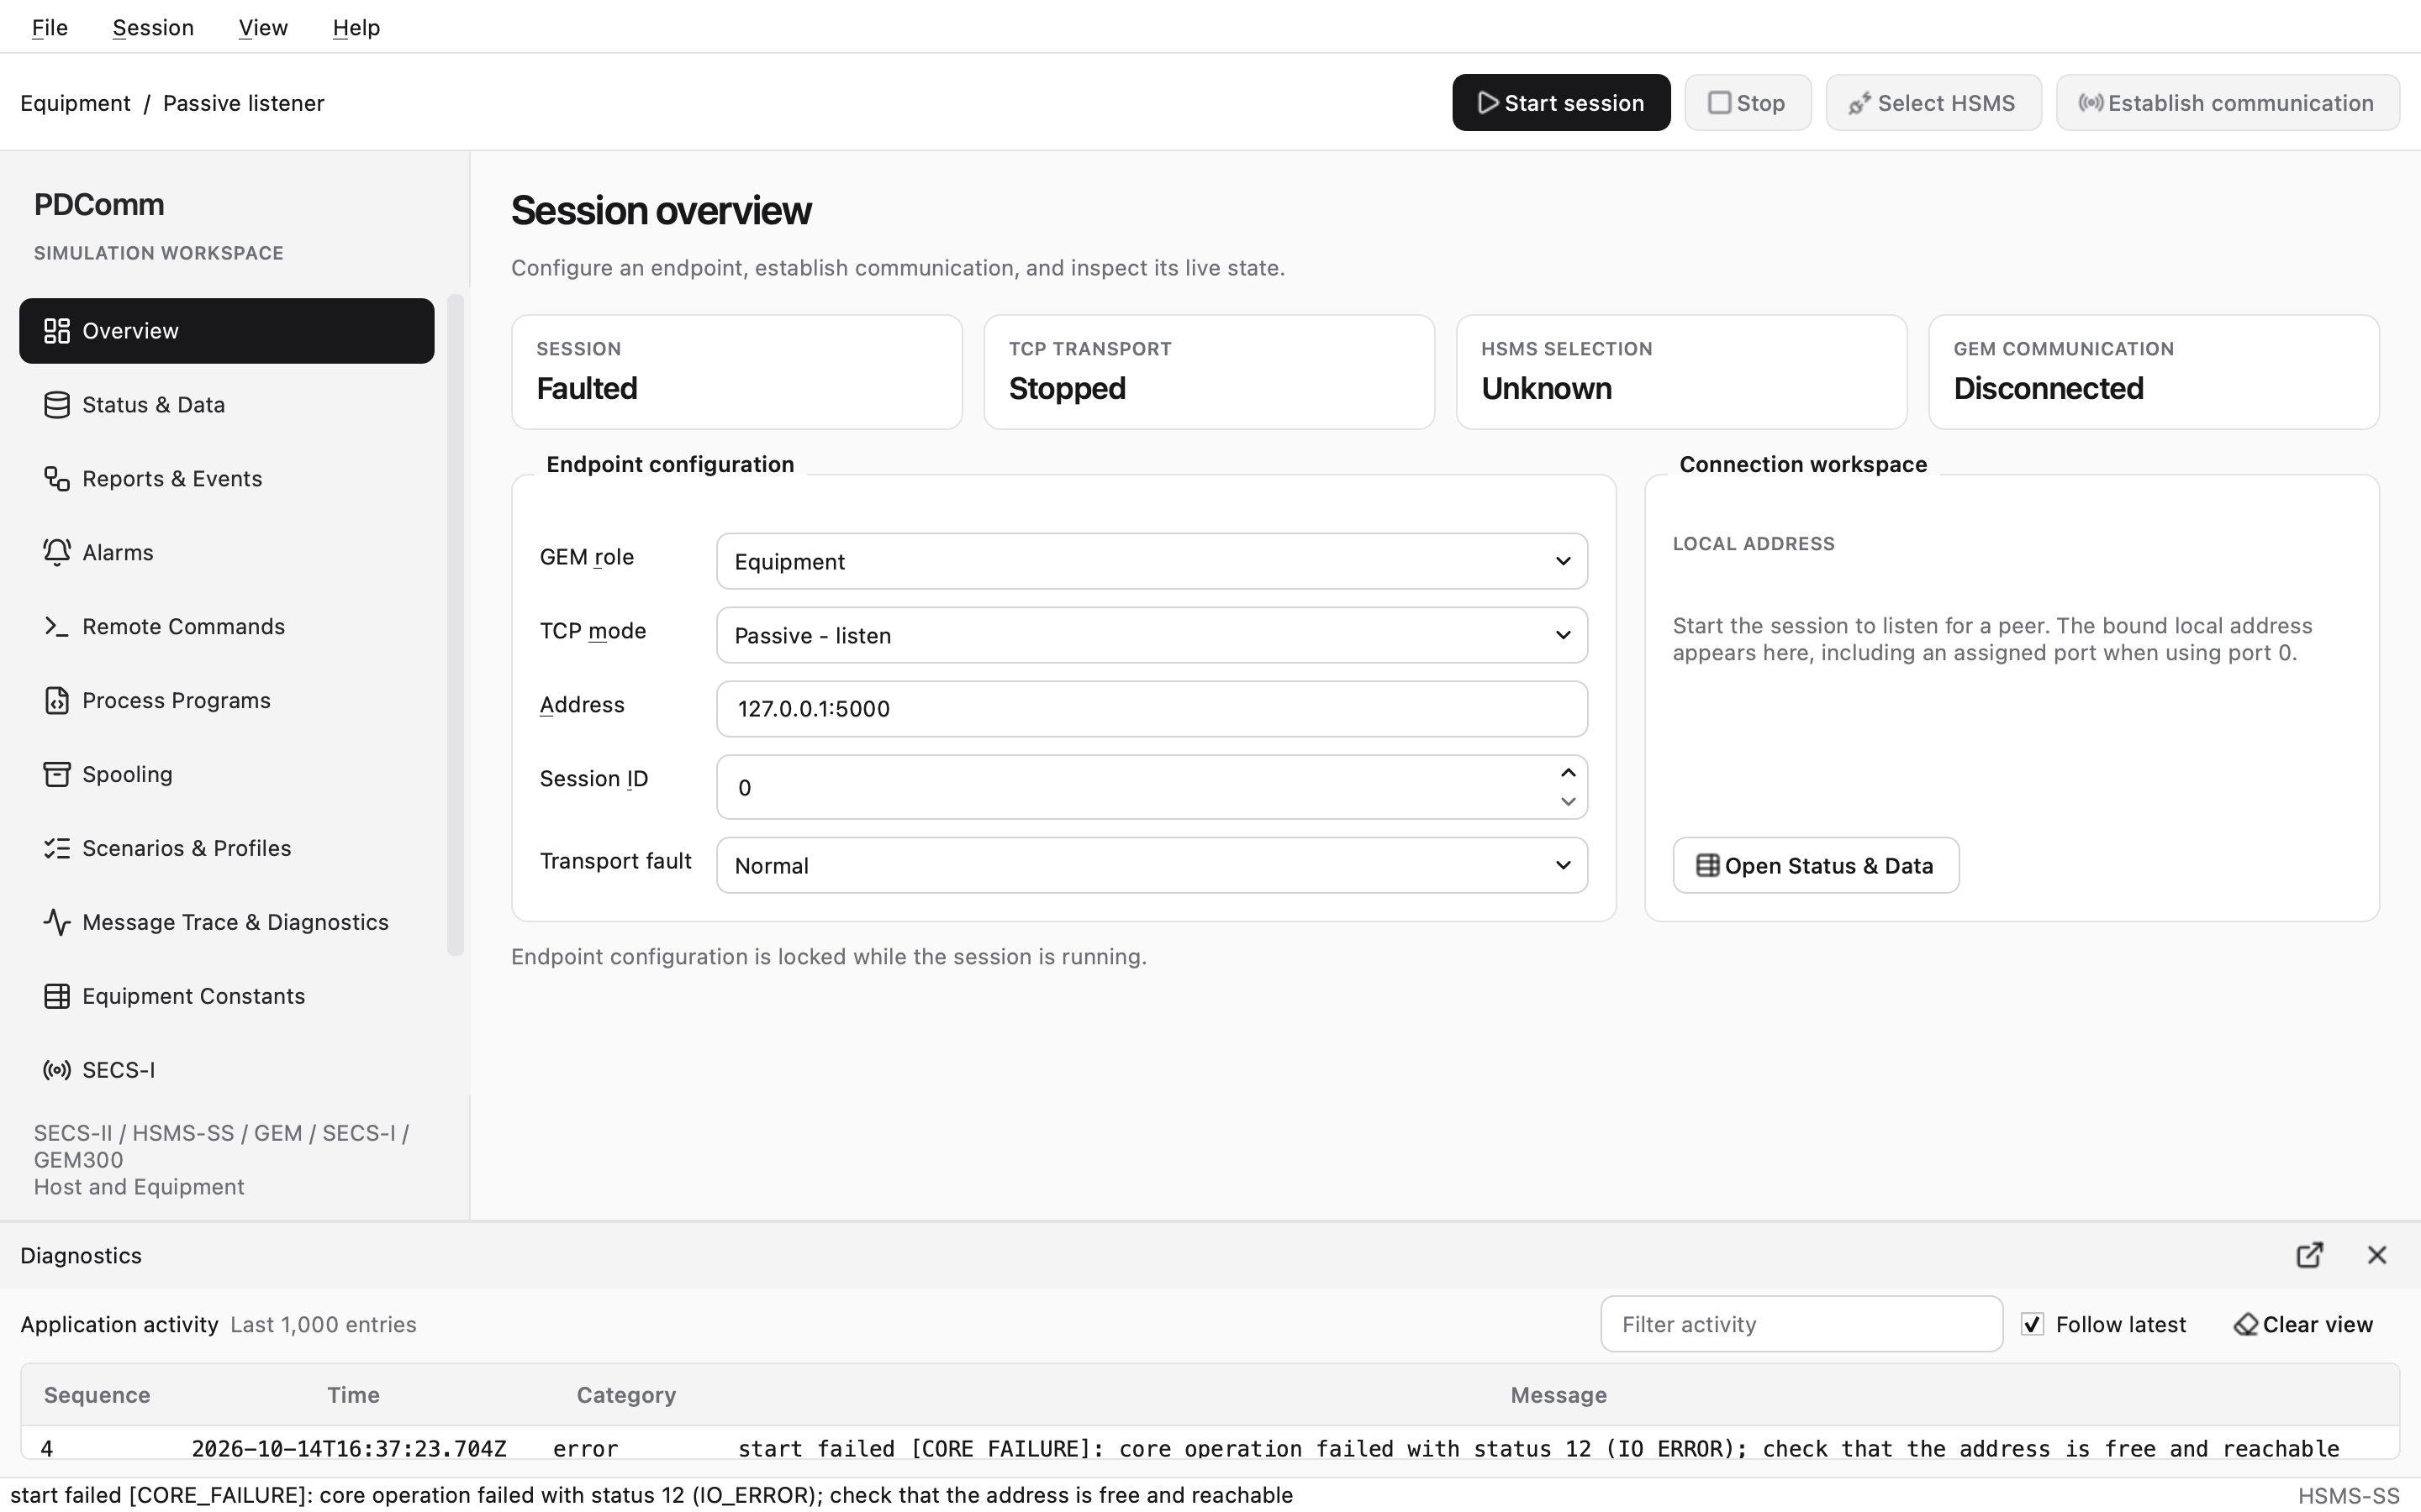This screenshot has height=1512, width=2421.
Task: Click the Category column header
Action: tap(626, 1395)
